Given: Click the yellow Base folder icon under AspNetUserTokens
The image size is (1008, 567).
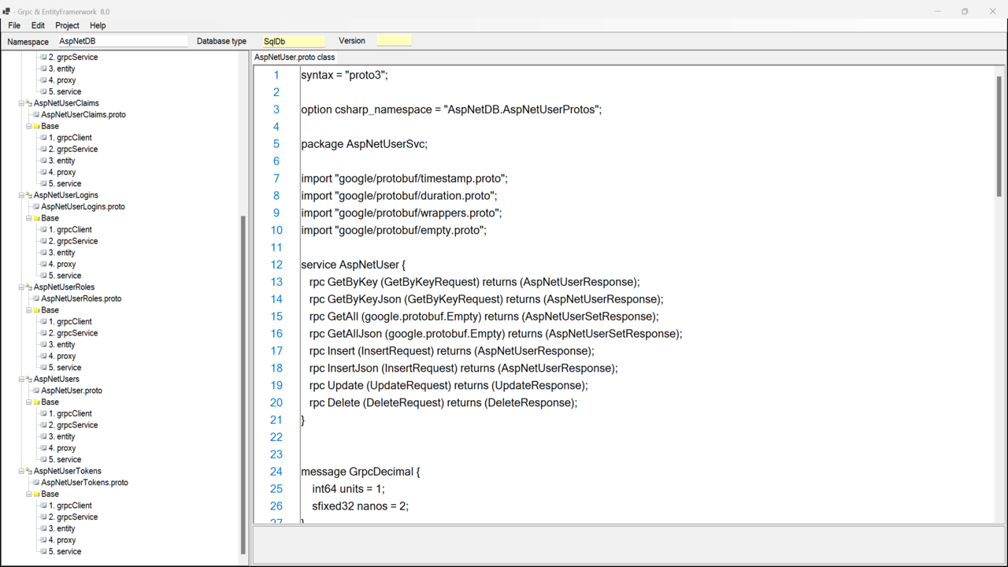Looking at the screenshot, I should [36, 495].
